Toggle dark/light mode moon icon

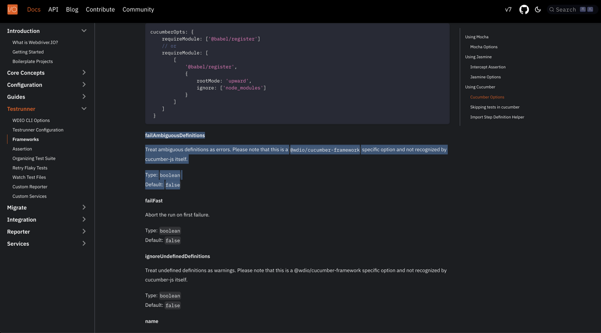[538, 9]
